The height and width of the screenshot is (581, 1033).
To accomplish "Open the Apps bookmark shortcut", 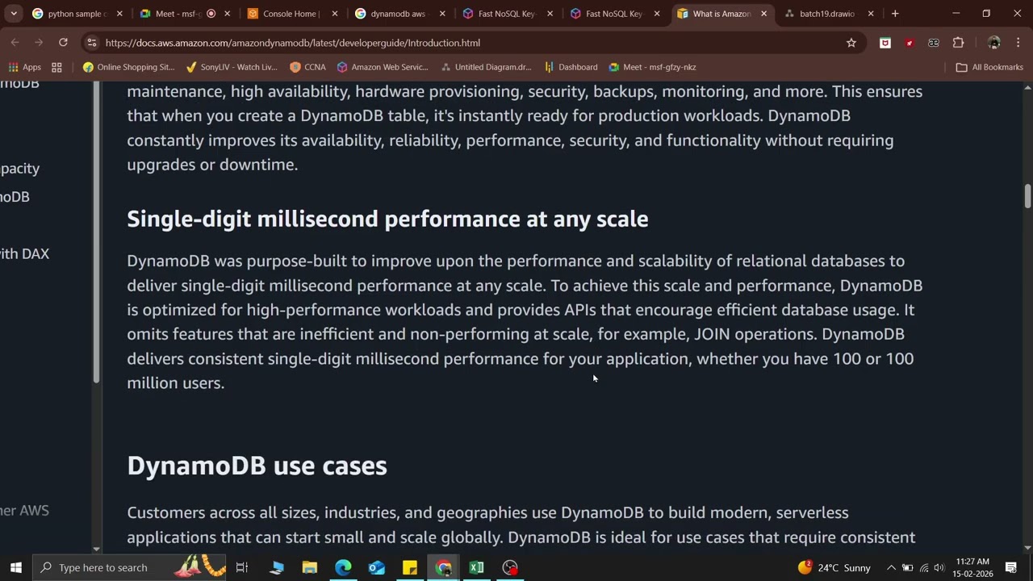I will pos(24,67).
